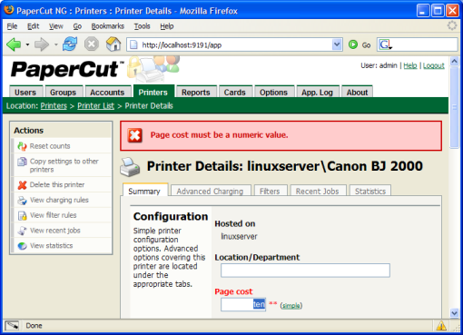Click the (simple) link beside Page cost
The image size is (463, 335).
pos(291,306)
